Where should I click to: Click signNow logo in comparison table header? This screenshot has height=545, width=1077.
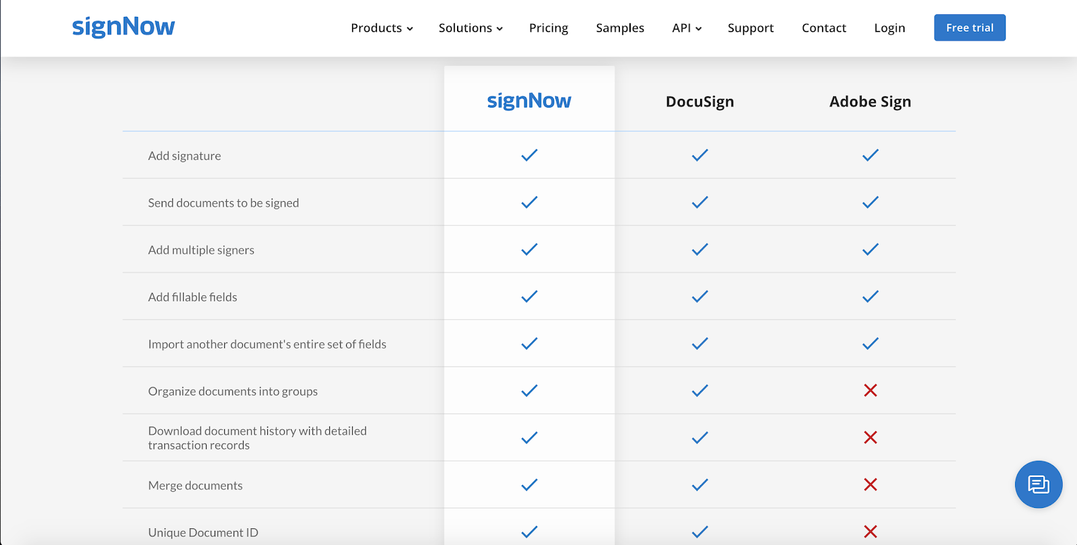click(529, 101)
